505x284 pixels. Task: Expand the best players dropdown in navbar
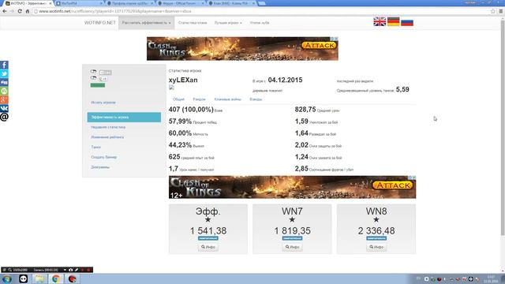pos(228,23)
